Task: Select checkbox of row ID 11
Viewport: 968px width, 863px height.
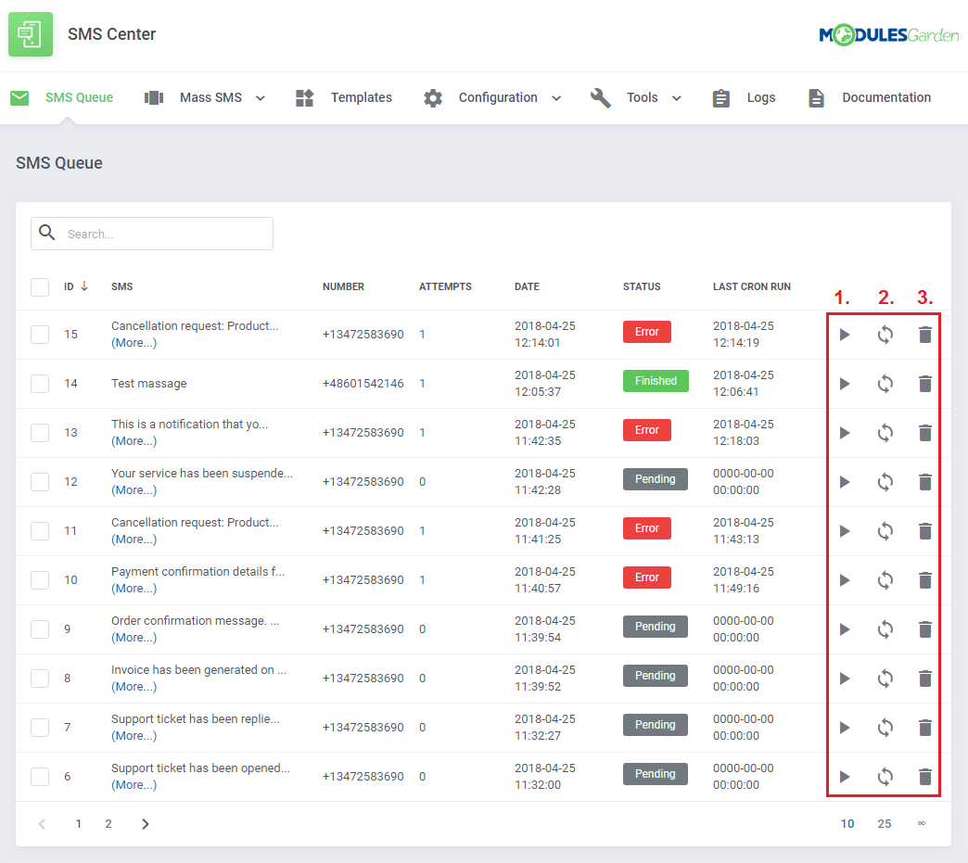Action: click(x=40, y=531)
